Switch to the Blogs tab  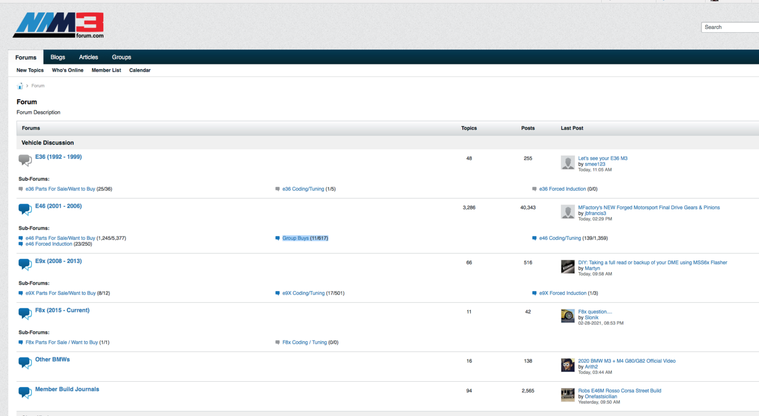57,57
